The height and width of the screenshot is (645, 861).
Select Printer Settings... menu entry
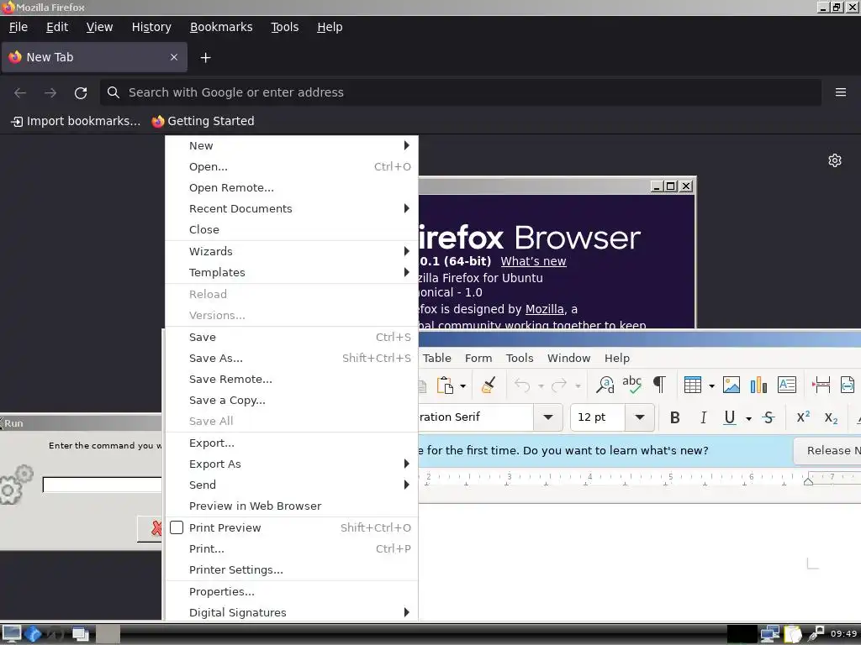[x=292, y=570]
